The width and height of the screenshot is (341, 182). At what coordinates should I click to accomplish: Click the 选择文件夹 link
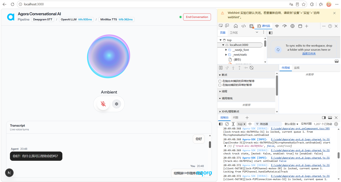[x=309, y=53]
